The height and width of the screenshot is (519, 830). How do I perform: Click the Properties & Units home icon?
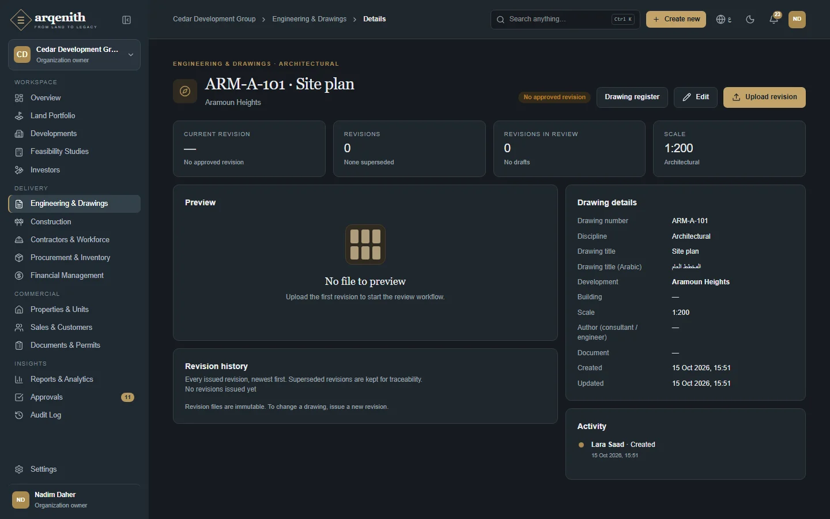click(x=19, y=310)
